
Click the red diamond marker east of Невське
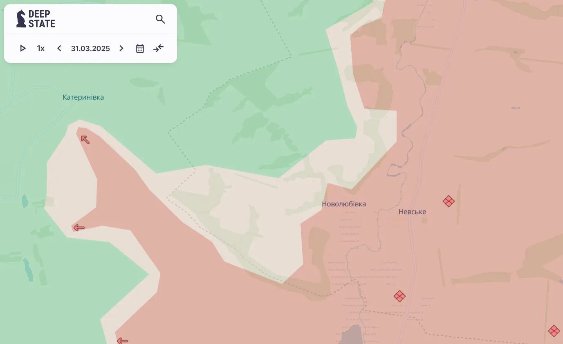[449, 201]
